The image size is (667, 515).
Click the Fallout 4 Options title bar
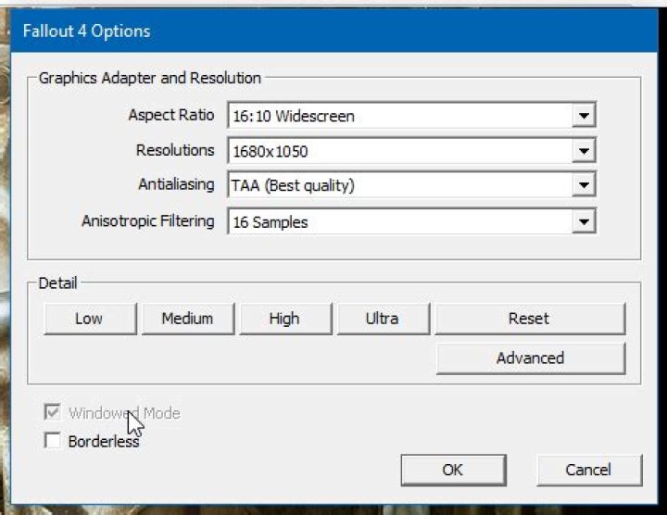pos(333,31)
